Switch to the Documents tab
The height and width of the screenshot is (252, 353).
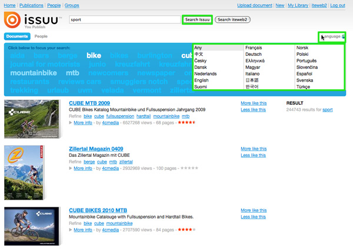17,36
